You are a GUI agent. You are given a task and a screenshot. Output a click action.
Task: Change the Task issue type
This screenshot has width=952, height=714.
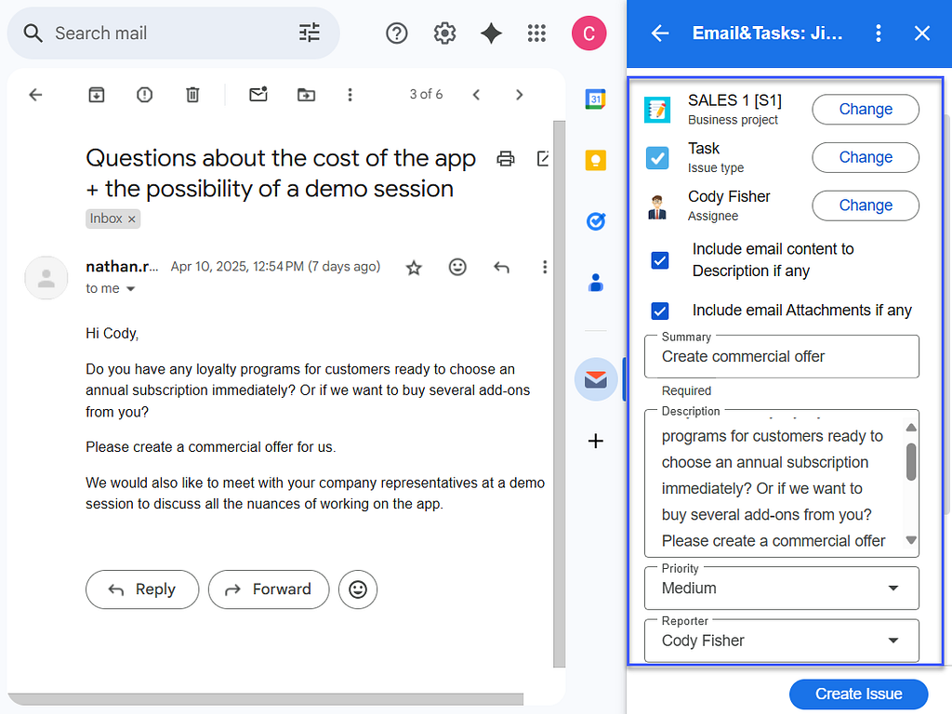pyautogui.click(x=866, y=157)
